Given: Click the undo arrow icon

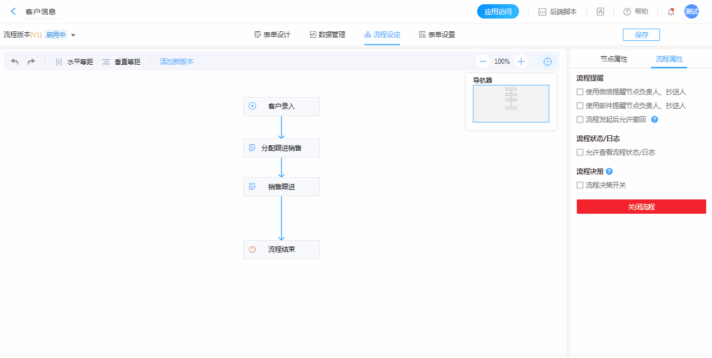Looking at the screenshot, I should [x=15, y=62].
